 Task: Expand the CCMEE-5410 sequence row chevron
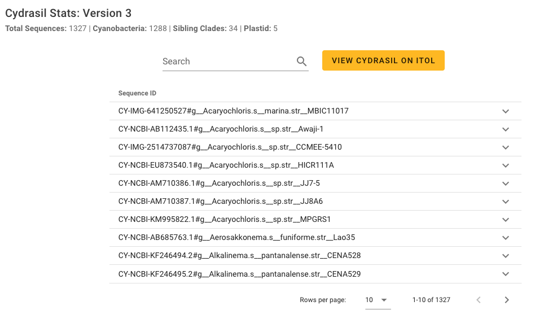pyautogui.click(x=506, y=147)
